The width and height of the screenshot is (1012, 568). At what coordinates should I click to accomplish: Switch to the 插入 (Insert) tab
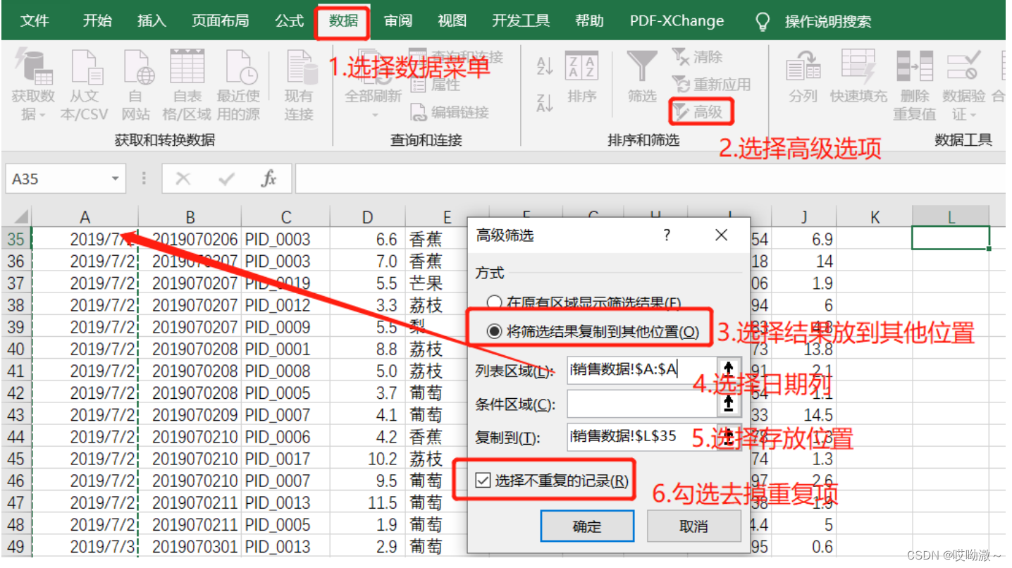point(152,21)
